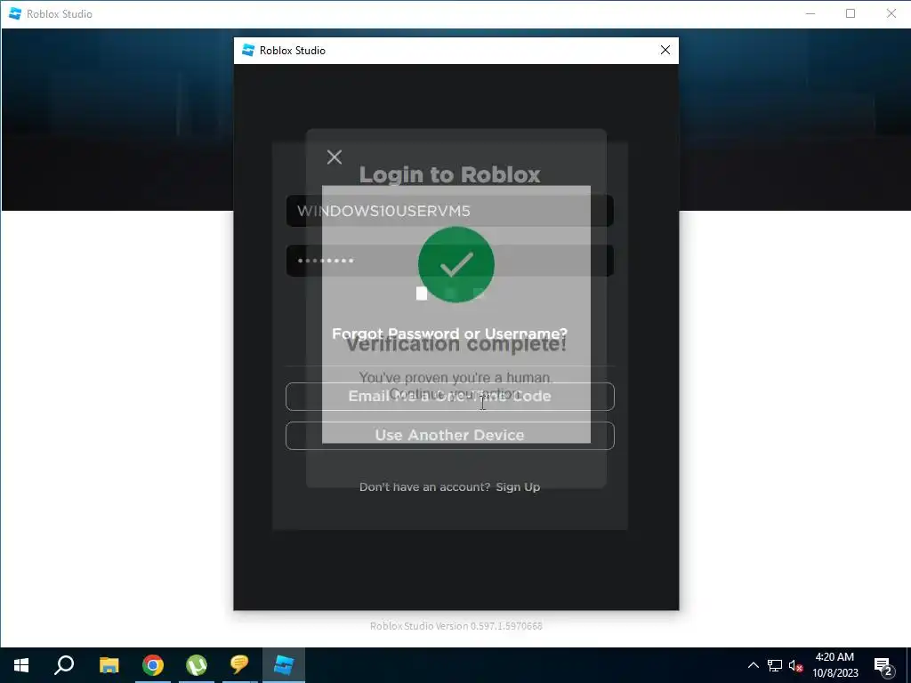911x683 pixels.
Task: Maximize the outer Roblox Studio window
Action: [851, 13]
